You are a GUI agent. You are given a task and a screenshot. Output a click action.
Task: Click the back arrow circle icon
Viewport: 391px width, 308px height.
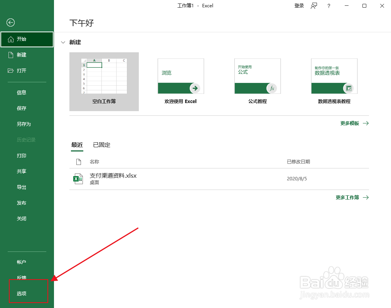coord(10,23)
